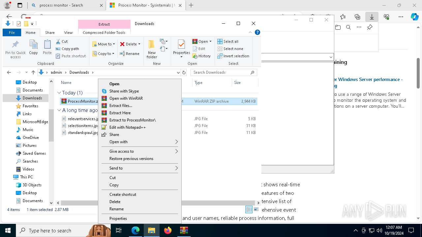Click search icon in Edge downloads panel

tap(348, 27)
